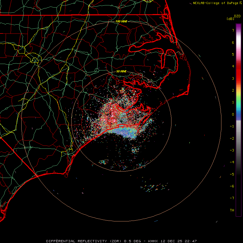Click the 1 dB tick label
This screenshot has width=243, height=243.
(233, 102)
